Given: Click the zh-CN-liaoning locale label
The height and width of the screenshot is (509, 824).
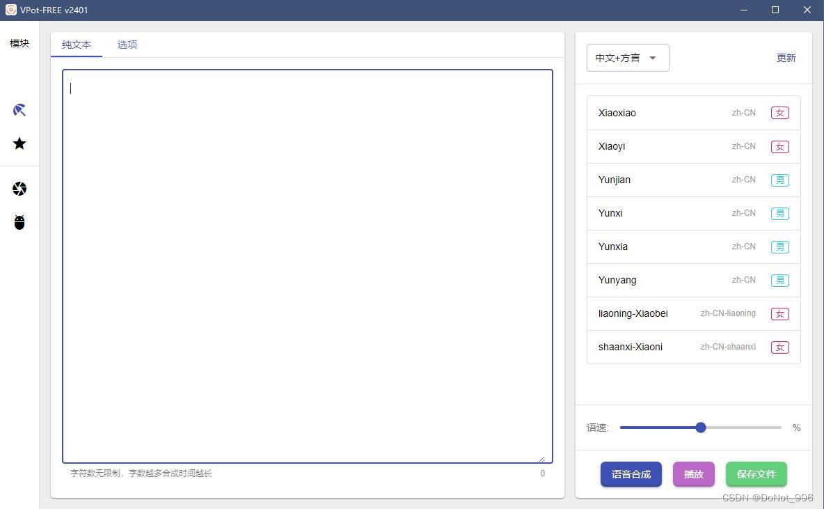Looking at the screenshot, I should [x=728, y=313].
